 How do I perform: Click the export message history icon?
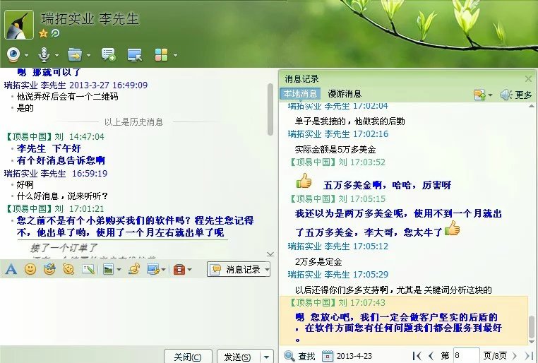pyautogui.click(x=479, y=95)
